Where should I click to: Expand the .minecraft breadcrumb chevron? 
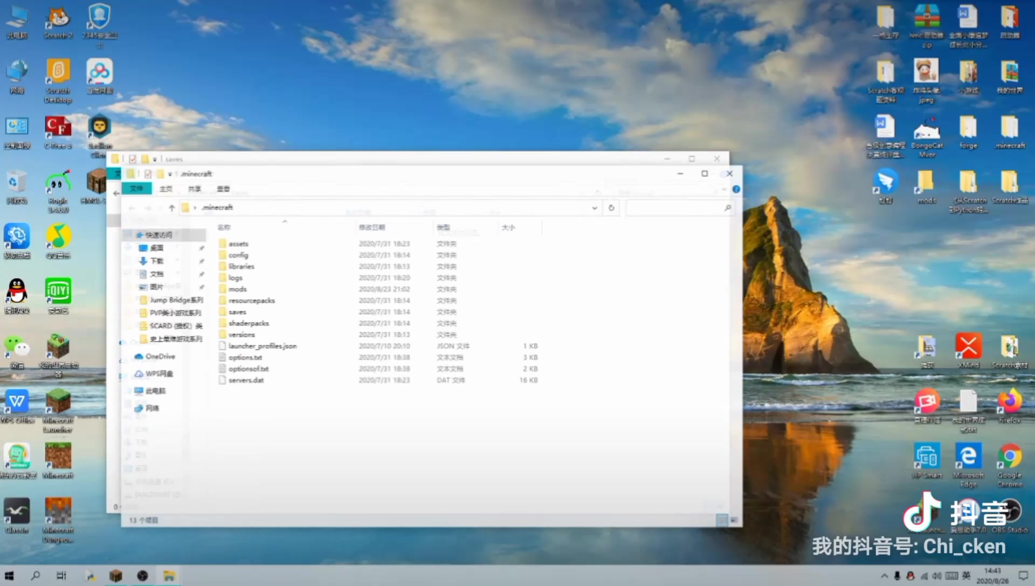tap(195, 208)
